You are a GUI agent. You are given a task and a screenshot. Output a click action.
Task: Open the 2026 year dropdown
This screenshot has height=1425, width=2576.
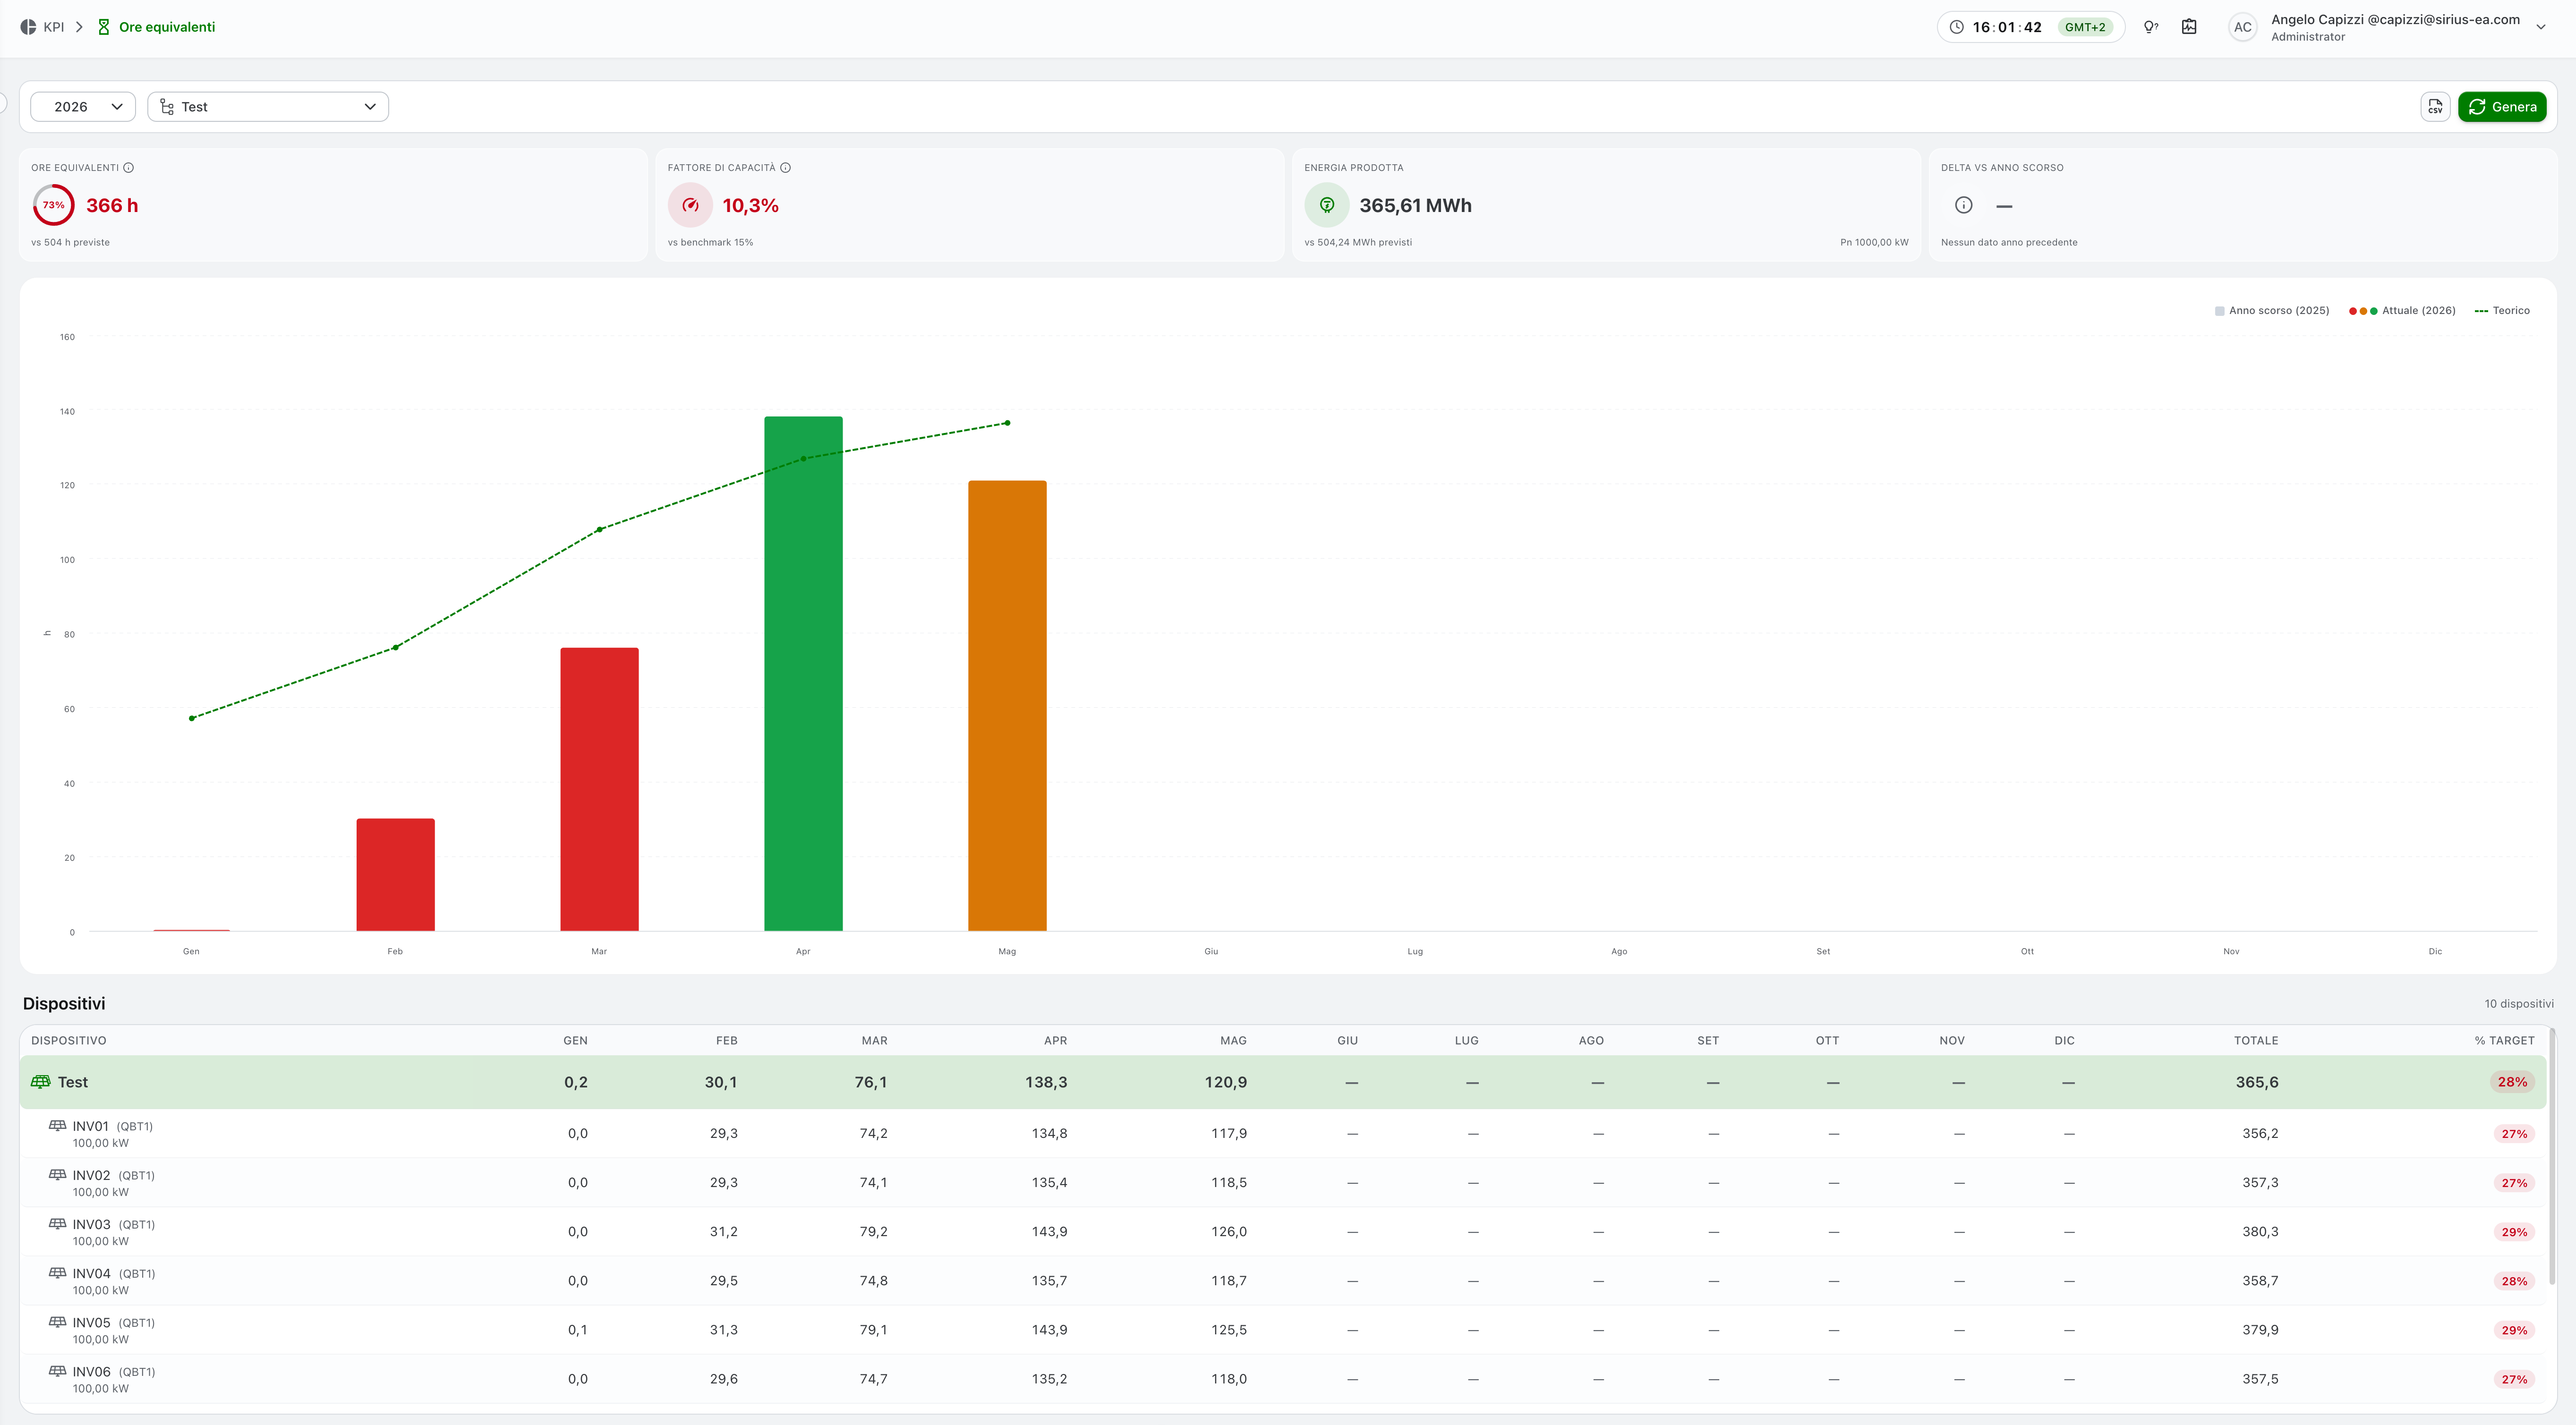83,107
